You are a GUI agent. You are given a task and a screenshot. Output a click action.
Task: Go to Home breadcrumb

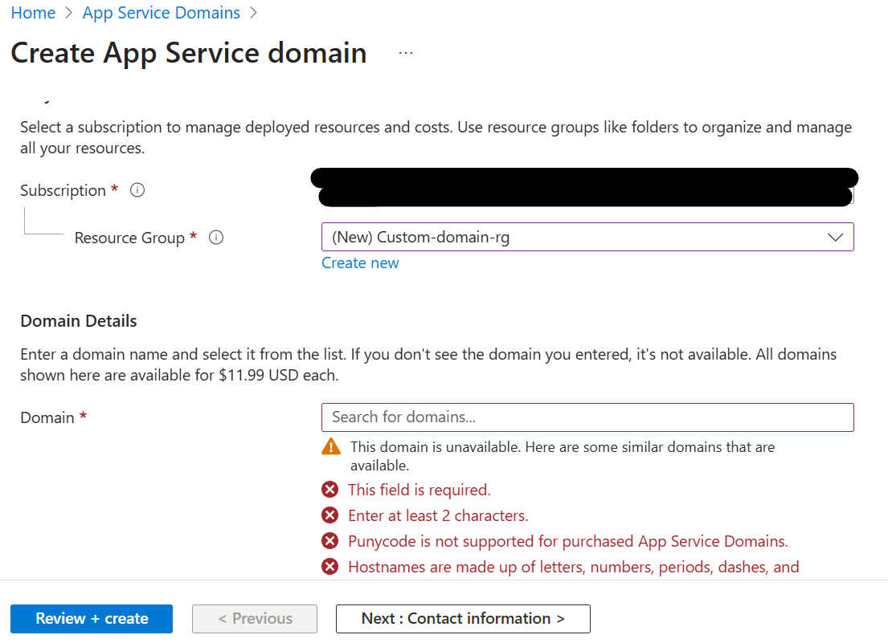pos(34,12)
